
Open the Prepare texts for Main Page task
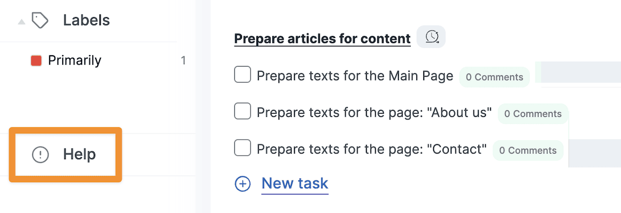coord(355,76)
